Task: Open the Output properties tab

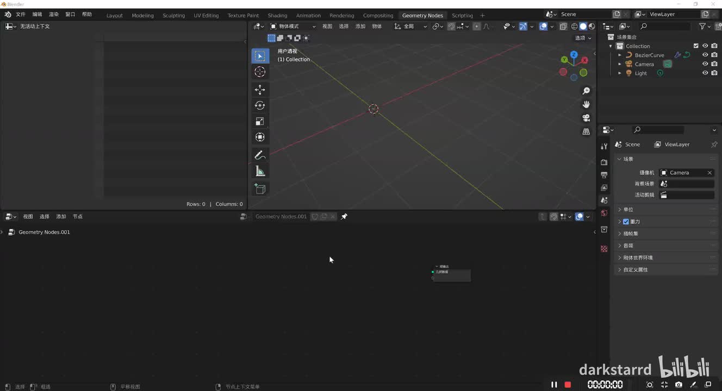Action: [604, 175]
